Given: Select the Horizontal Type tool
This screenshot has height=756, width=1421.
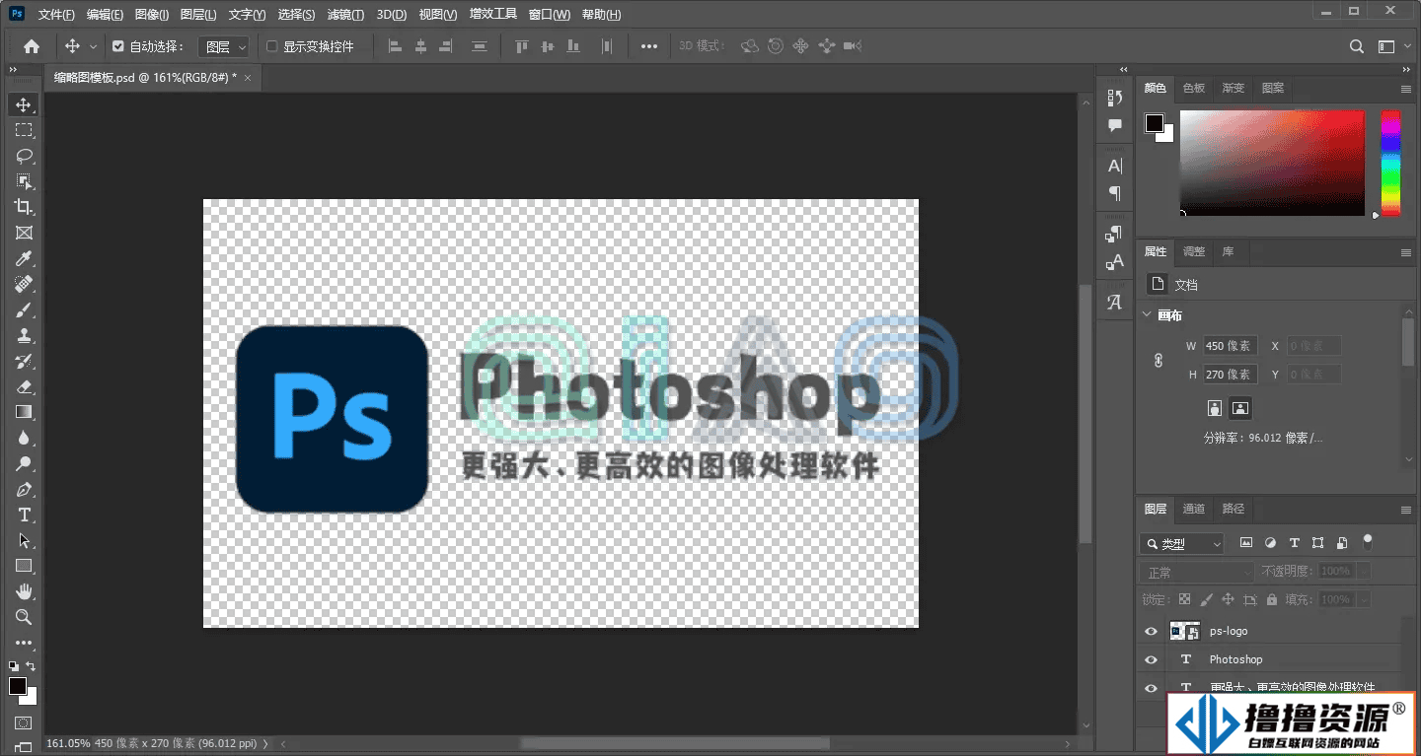Looking at the screenshot, I should click(24, 515).
